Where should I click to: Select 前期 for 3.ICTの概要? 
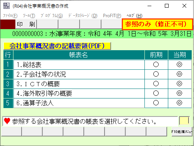coord(156,84)
